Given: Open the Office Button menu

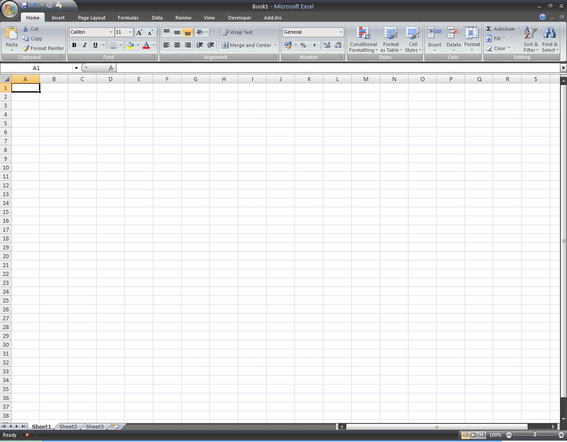Looking at the screenshot, I should coord(10,9).
